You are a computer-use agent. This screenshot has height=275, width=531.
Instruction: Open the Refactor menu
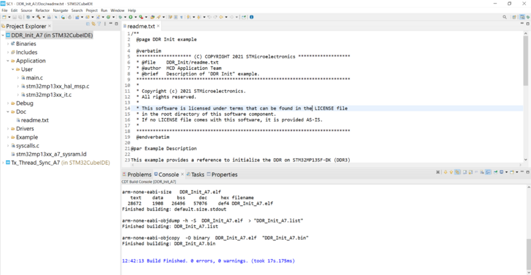click(x=42, y=11)
